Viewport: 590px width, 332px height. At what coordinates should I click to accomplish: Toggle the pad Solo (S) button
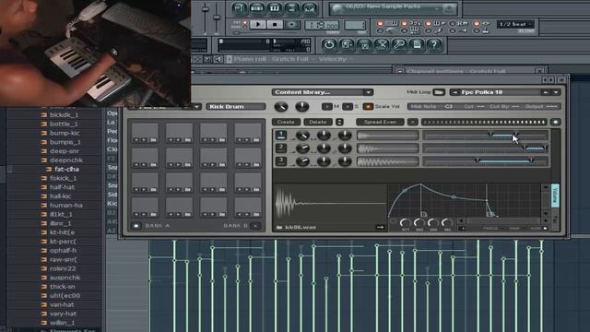[348, 107]
